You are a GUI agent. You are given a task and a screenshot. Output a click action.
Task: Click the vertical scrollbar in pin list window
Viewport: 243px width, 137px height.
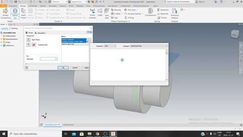point(167,65)
